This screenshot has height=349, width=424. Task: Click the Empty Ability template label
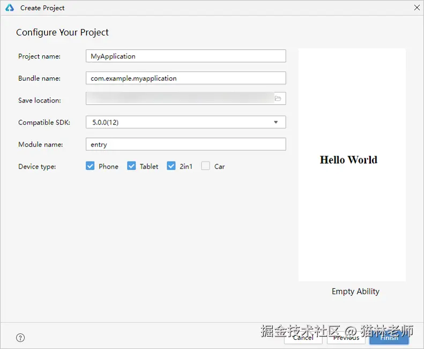coord(355,292)
